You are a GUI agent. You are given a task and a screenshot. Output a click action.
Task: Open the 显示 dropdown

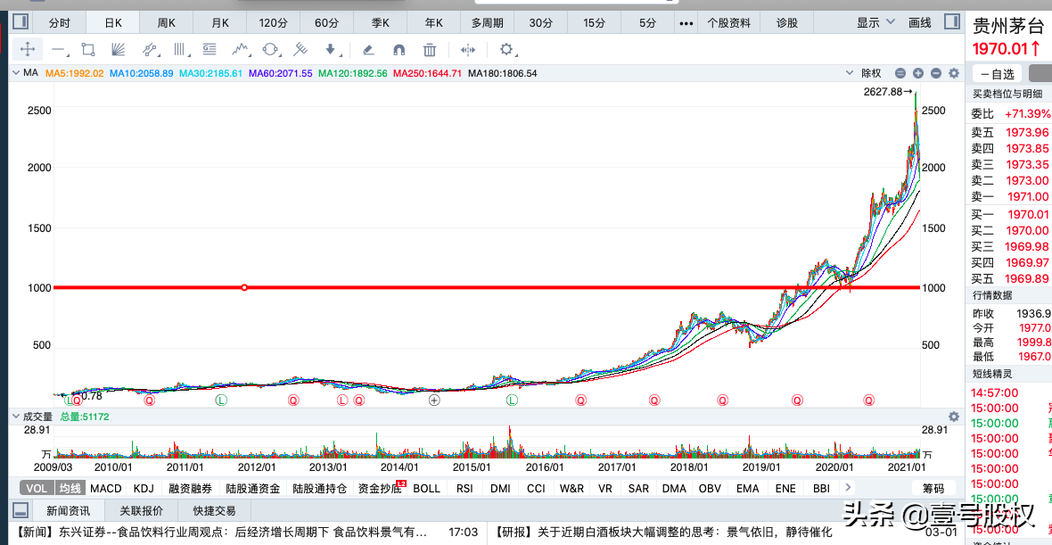pyautogui.click(x=875, y=22)
